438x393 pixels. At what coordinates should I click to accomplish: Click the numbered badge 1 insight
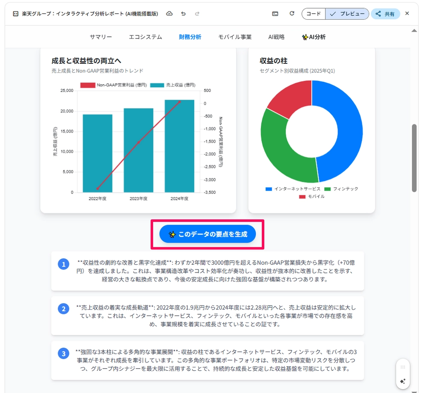click(x=64, y=264)
